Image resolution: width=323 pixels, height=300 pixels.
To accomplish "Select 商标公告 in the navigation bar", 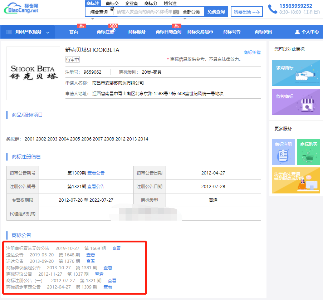I will click(232, 32).
